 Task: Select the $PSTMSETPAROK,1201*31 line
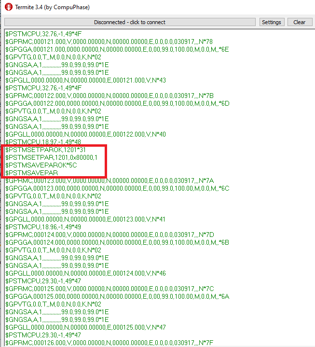45,150
